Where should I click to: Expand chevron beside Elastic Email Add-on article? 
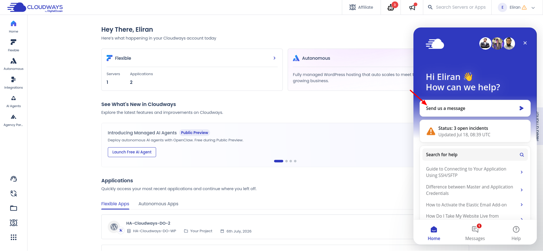click(522, 205)
